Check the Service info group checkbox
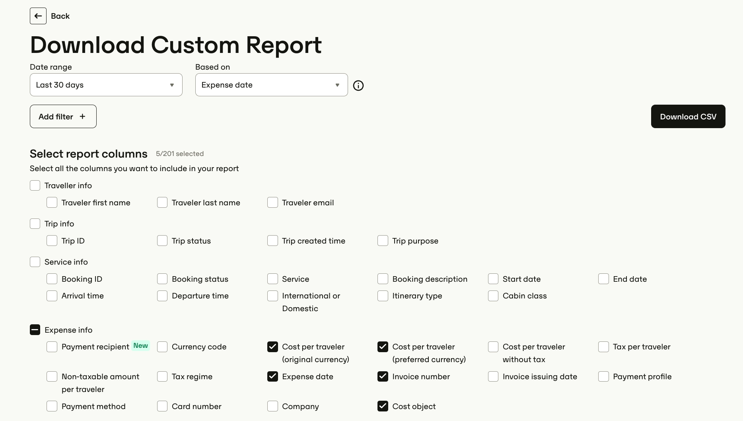Screen dimensions: 743x421 [x=35, y=262]
